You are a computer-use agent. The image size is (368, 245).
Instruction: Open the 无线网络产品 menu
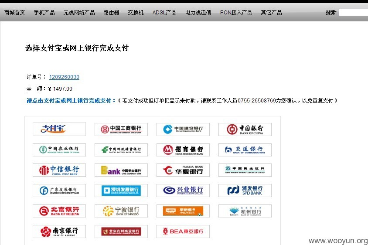[x=79, y=13]
